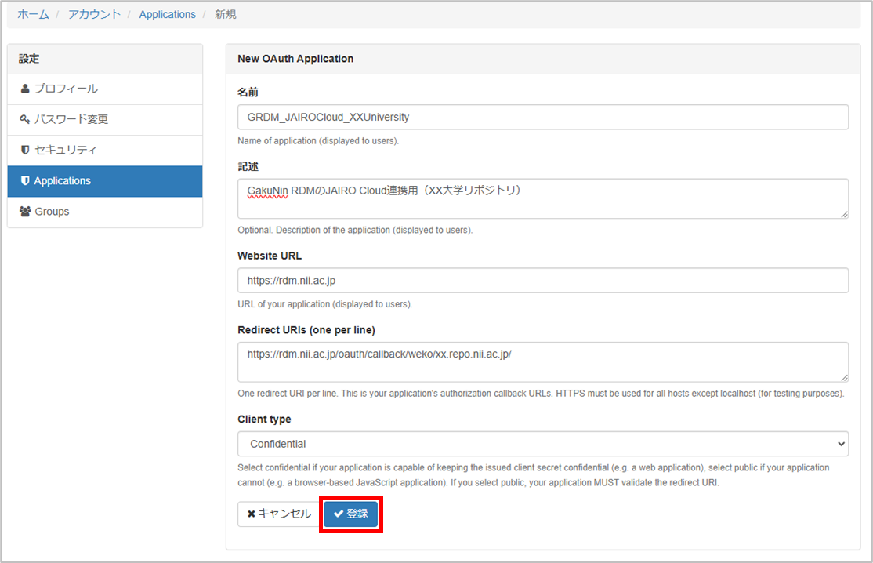Screen dimensions: 873x563
Task: Click into the Website URL field
Action: coord(542,280)
